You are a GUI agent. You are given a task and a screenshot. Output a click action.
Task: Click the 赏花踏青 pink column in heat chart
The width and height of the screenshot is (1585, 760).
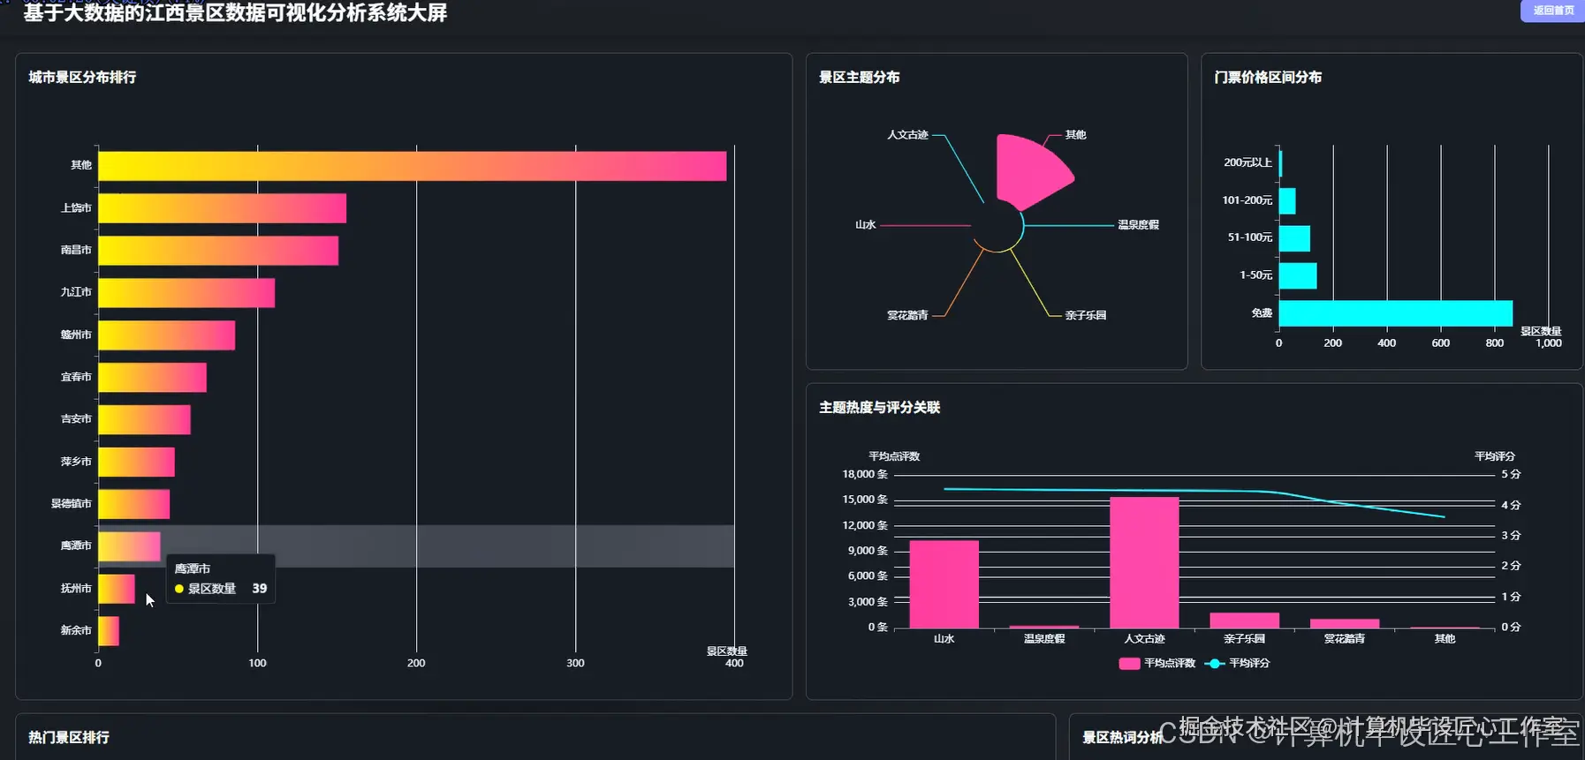point(1345,624)
